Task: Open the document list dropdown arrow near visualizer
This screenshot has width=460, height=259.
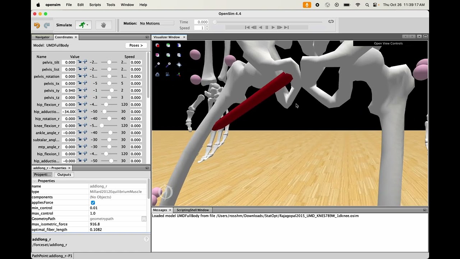Action: point(419,37)
